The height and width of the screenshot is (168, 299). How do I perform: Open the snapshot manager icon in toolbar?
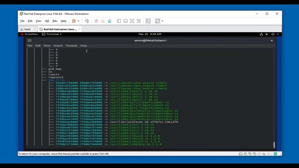pyautogui.click(x=109, y=21)
